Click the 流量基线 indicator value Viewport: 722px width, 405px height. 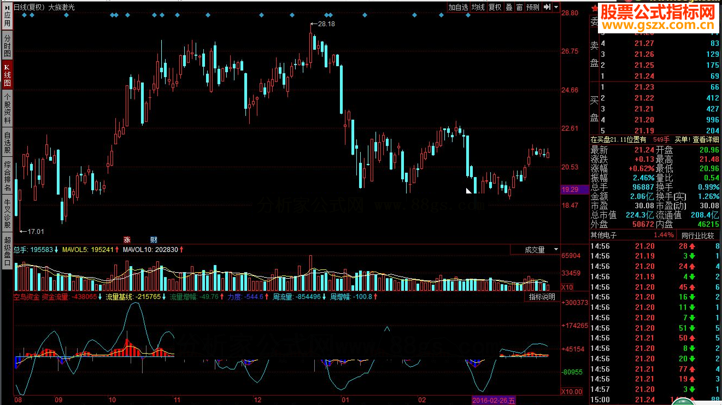(133, 297)
